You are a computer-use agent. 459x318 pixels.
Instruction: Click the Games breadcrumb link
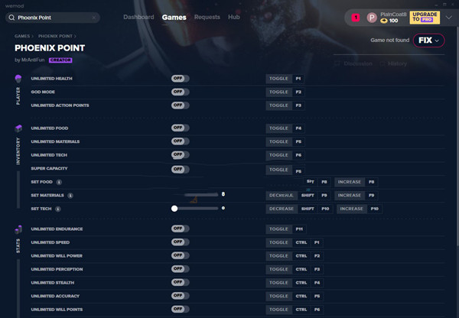(22, 36)
